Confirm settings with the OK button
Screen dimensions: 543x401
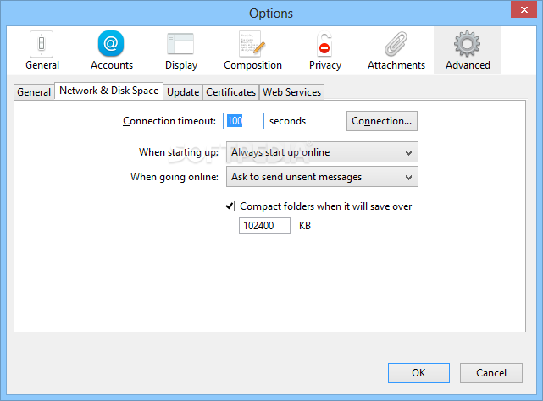(x=418, y=372)
